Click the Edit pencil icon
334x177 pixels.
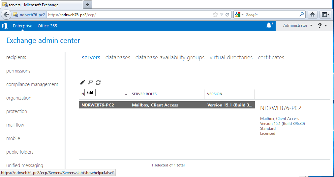(82, 82)
